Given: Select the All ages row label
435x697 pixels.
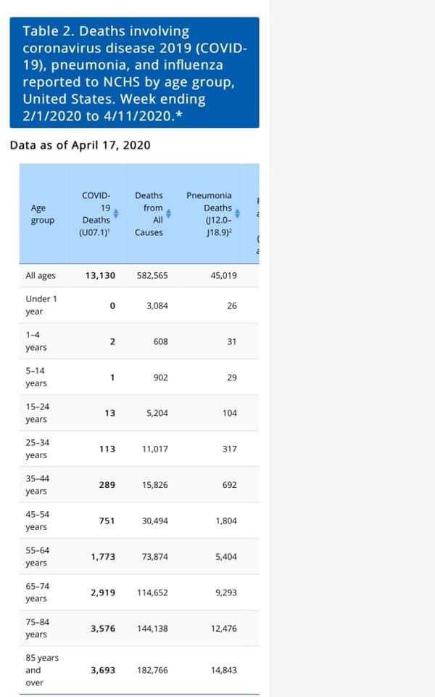Looking at the screenshot, I should click(41, 276).
